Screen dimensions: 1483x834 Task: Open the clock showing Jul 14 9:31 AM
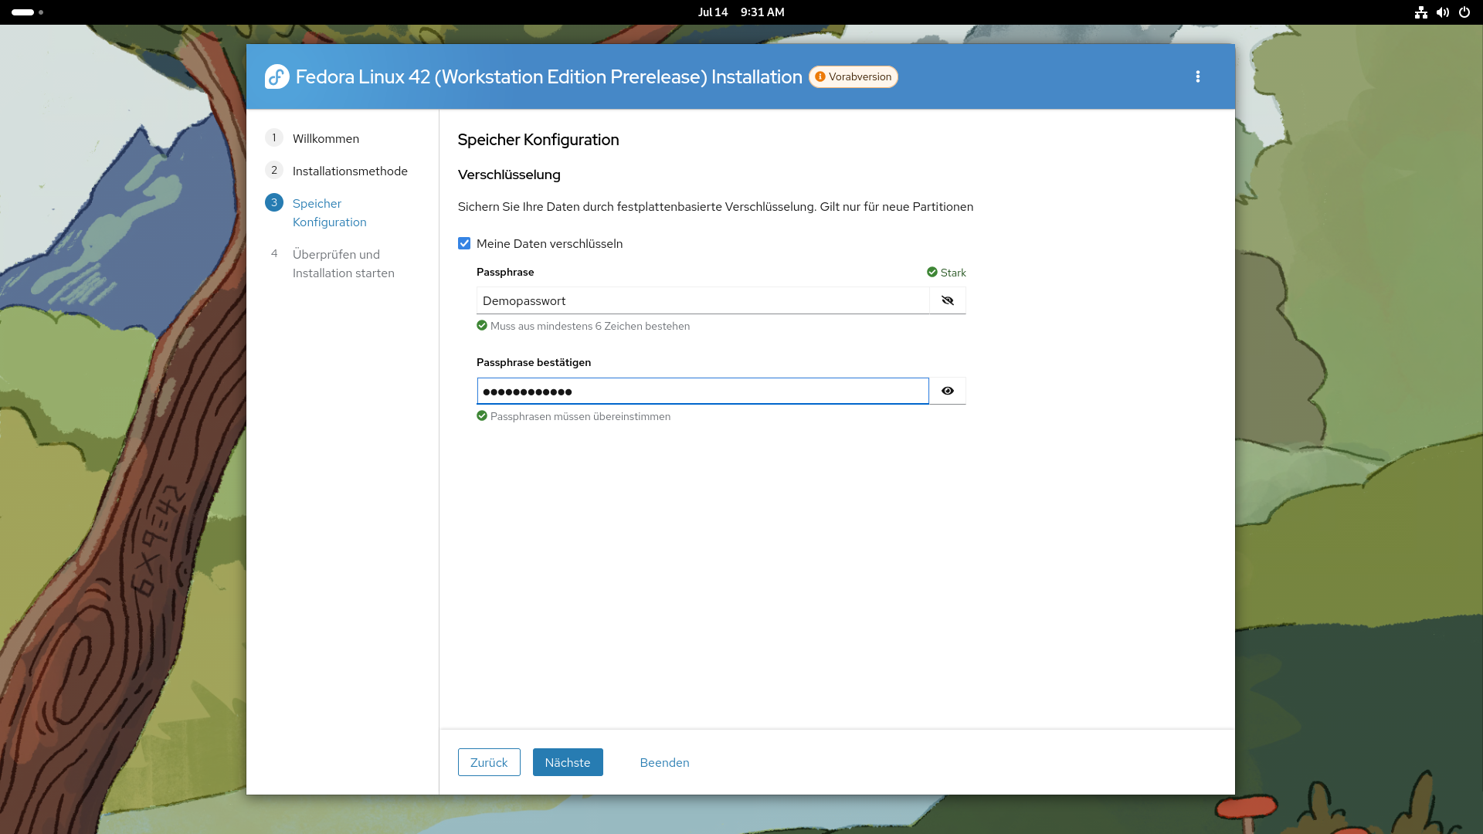(x=741, y=12)
